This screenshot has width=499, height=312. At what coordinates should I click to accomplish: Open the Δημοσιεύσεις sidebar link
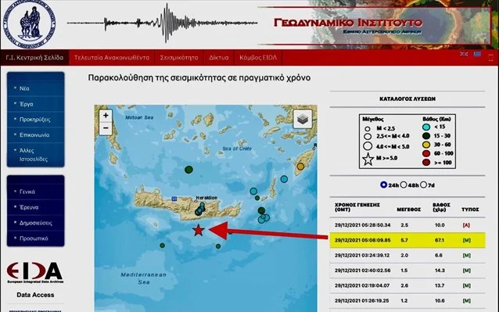point(36,223)
